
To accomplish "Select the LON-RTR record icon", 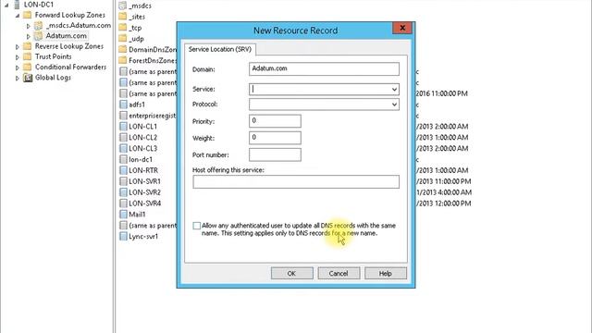I will click(123, 170).
